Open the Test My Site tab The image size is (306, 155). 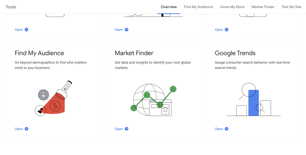point(291,7)
